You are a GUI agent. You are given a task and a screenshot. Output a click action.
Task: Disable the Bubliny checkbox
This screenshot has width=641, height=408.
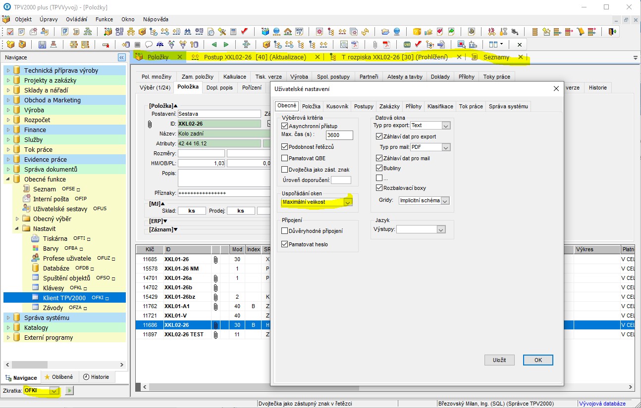click(x=379, y=168)
